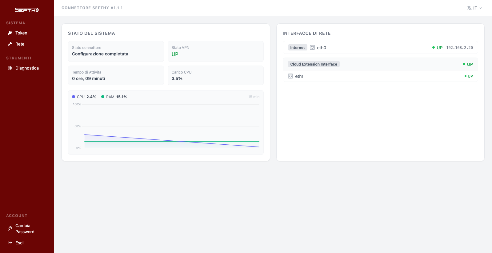
Task: Click the SEFTHY logo in sidebar
Action: (x=27, y=10)
